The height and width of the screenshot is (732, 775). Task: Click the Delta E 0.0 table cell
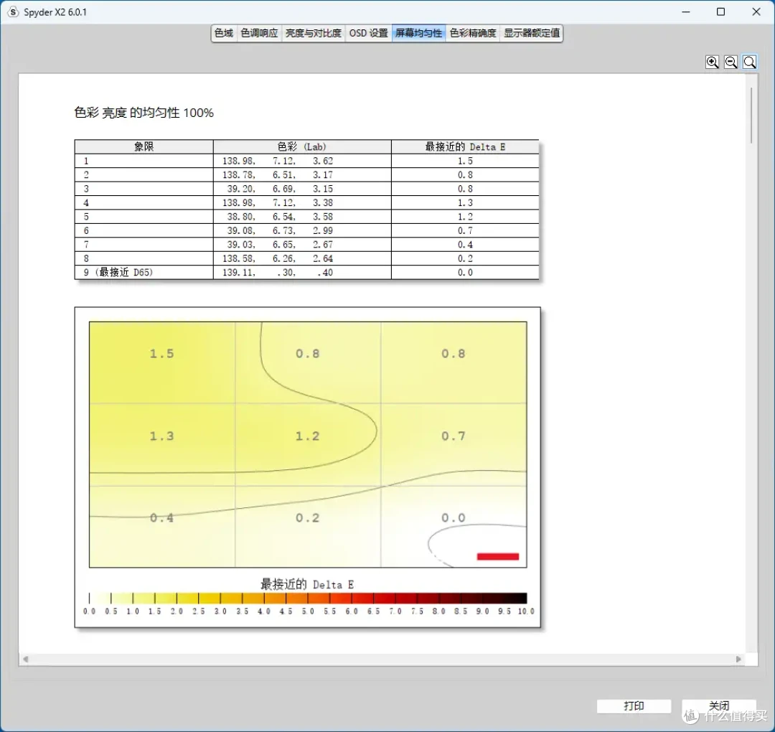coord(465,272)
